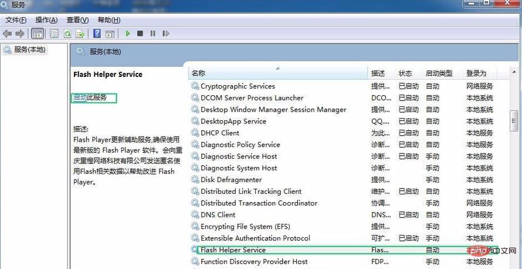Sort by the 启动类型 column header
Screen dimensions: 522x269
[x=443, y=73]
